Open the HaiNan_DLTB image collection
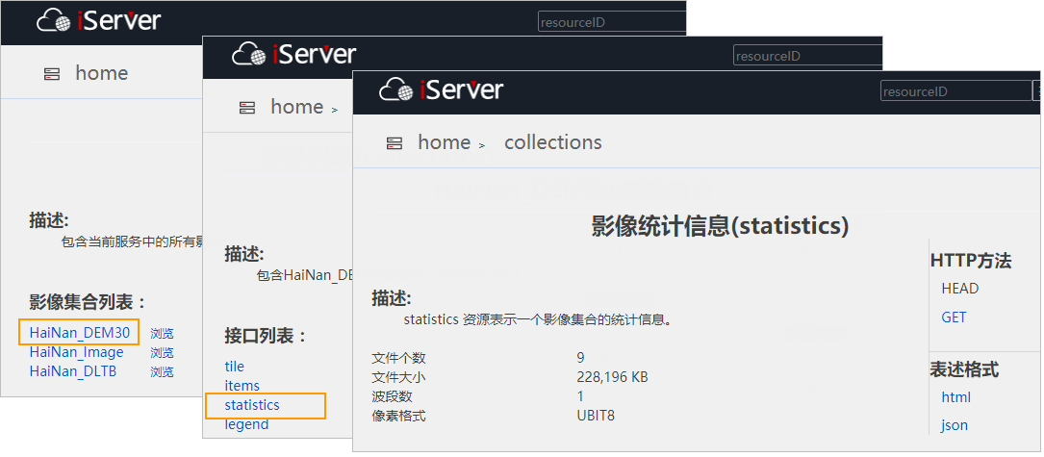The width and height of the screenshot is (1044, 457). pyautogui.click(x=72, y=371)
